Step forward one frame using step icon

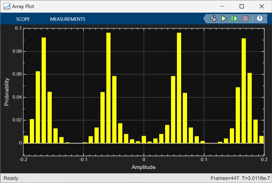click(234, 19)
